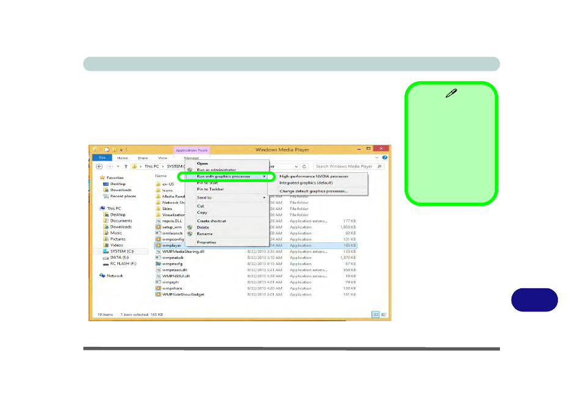
Task: Click the Network icon in navigation pane
Action: [102, 276]
